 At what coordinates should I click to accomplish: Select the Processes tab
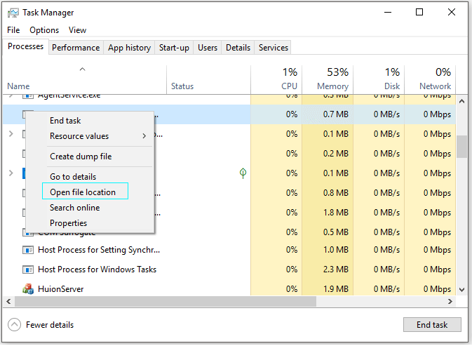click(25, 46)
